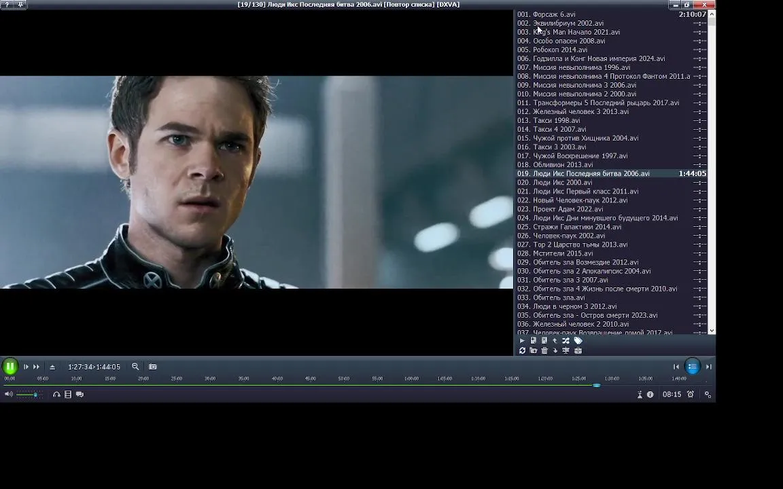This screenshot has height=489, width=783.
Task: Open player settings gears icon
Action: (708, 394)
